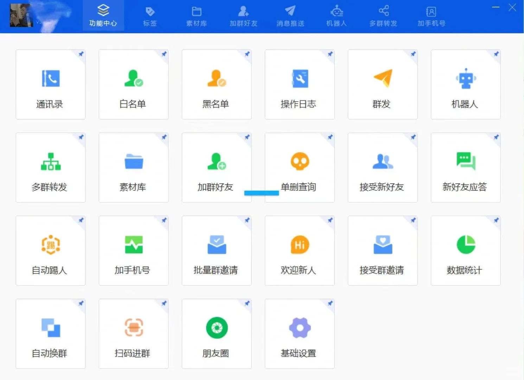Select the 白名单 whitelist icon
This screenshot has width=524, height=380.
134,84
